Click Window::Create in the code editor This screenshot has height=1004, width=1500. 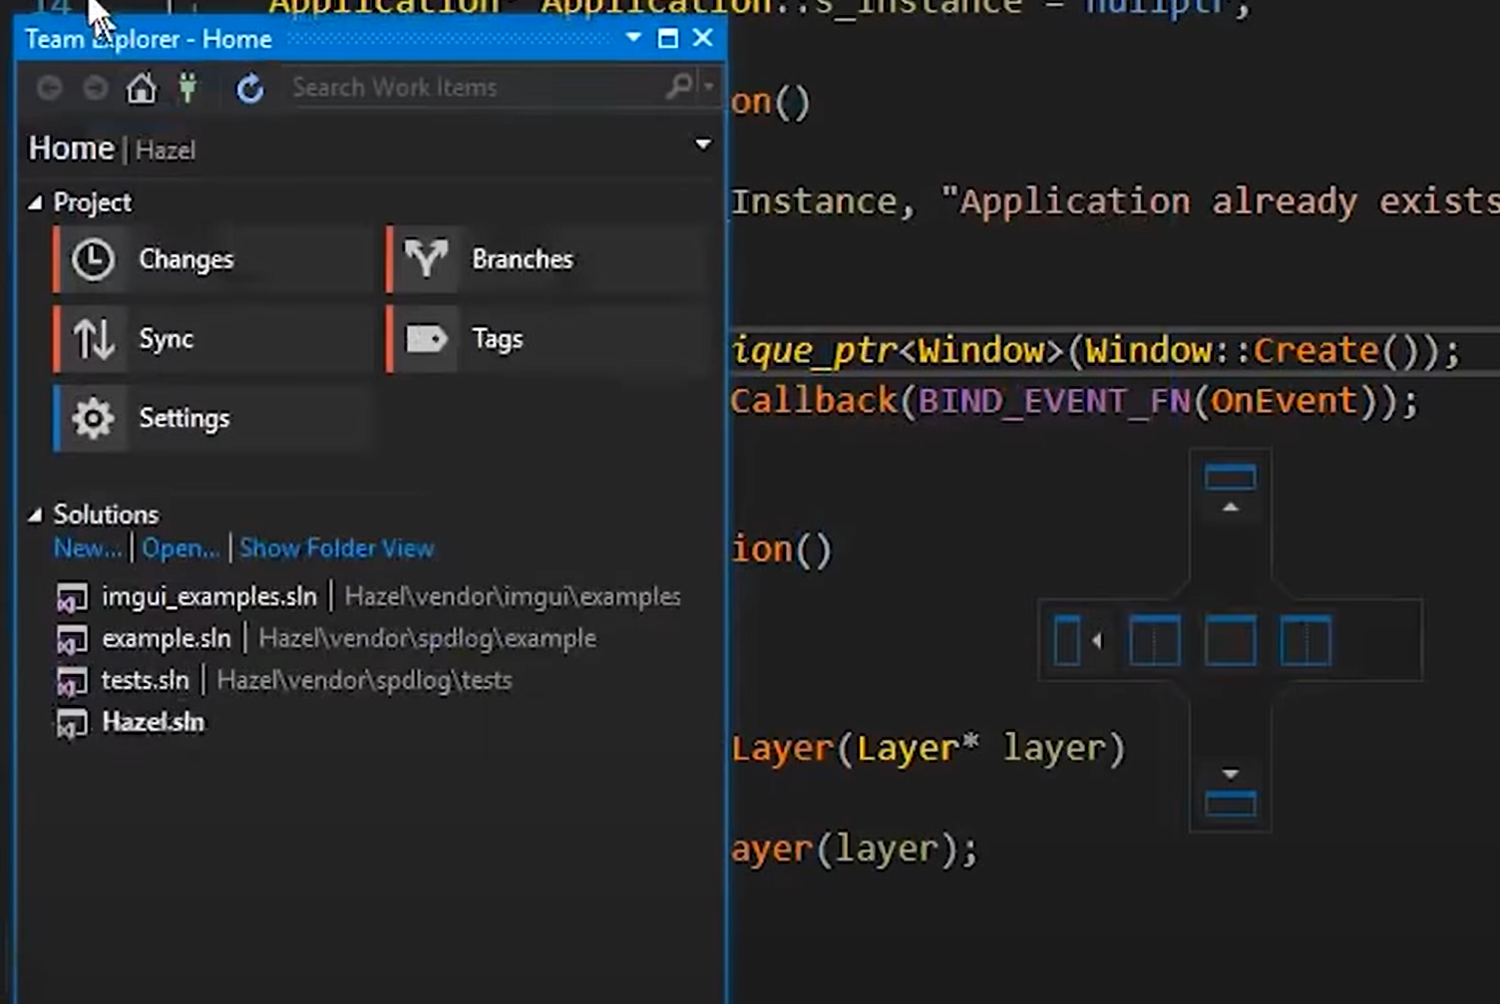1232,351
